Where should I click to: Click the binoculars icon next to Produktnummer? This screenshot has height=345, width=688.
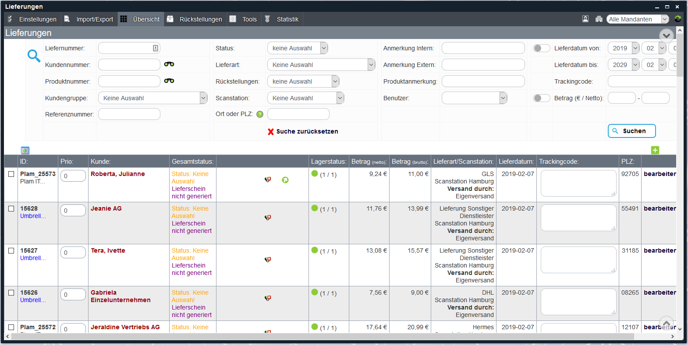169,81
